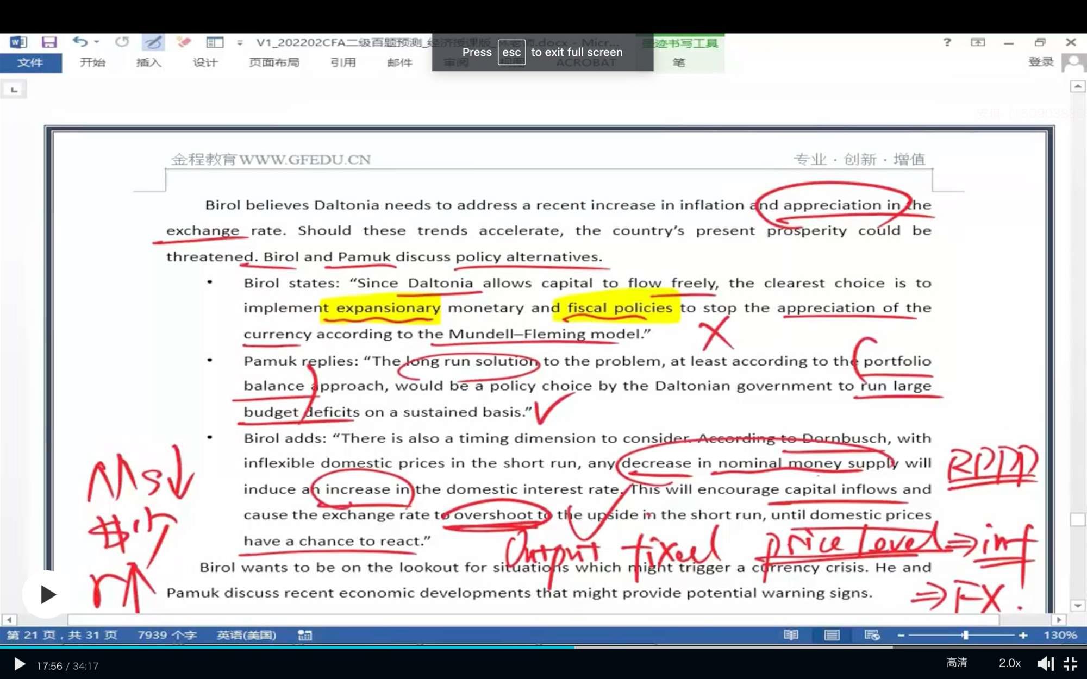
Task: Switch to Print Layout view icon
Action: click(x=832, y=635)
